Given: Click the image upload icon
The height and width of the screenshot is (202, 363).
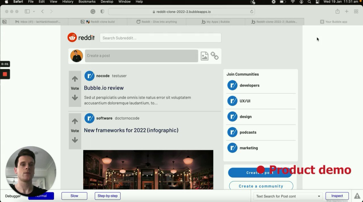Looking at the screenshot, I should point(205,56).
